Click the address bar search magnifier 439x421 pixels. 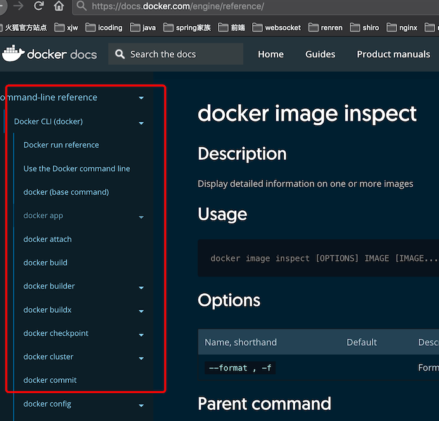coord(82,6)
